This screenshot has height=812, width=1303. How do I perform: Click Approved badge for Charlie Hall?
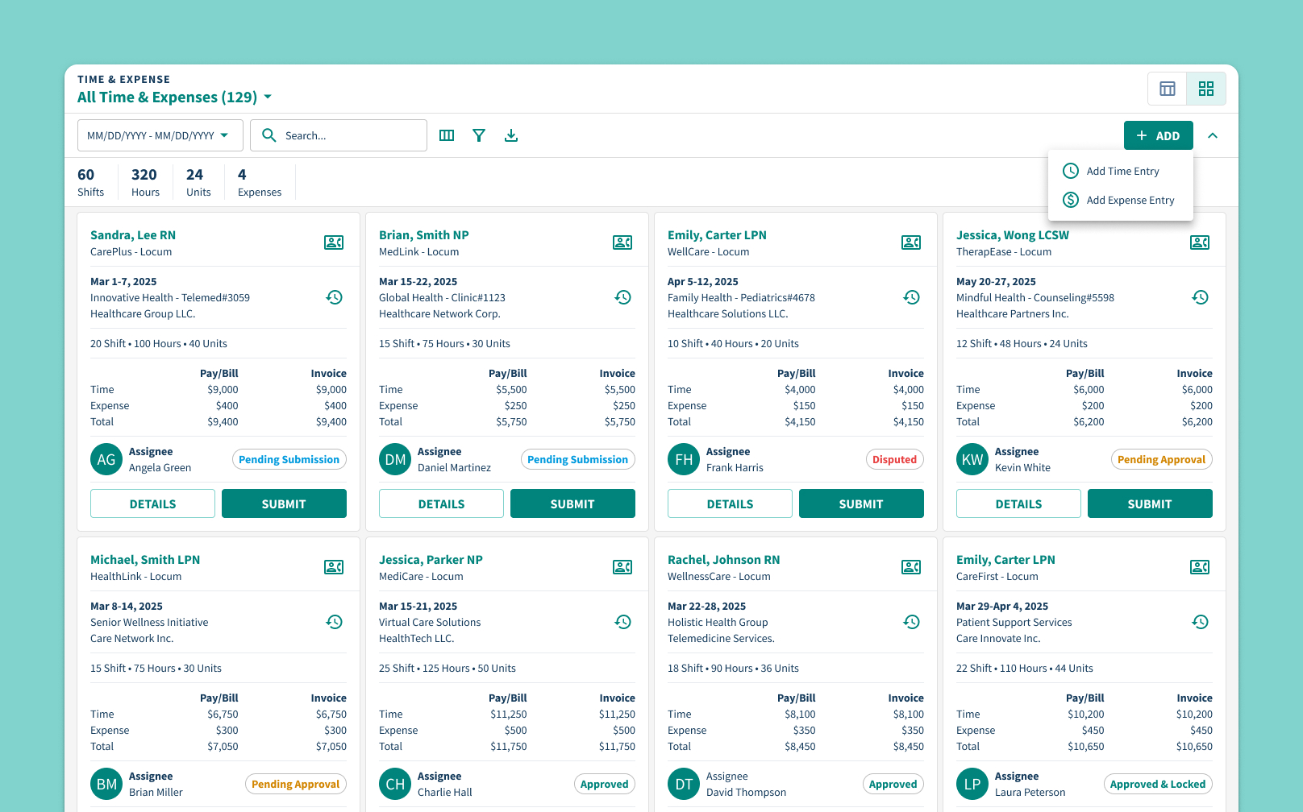coord(605,784)
